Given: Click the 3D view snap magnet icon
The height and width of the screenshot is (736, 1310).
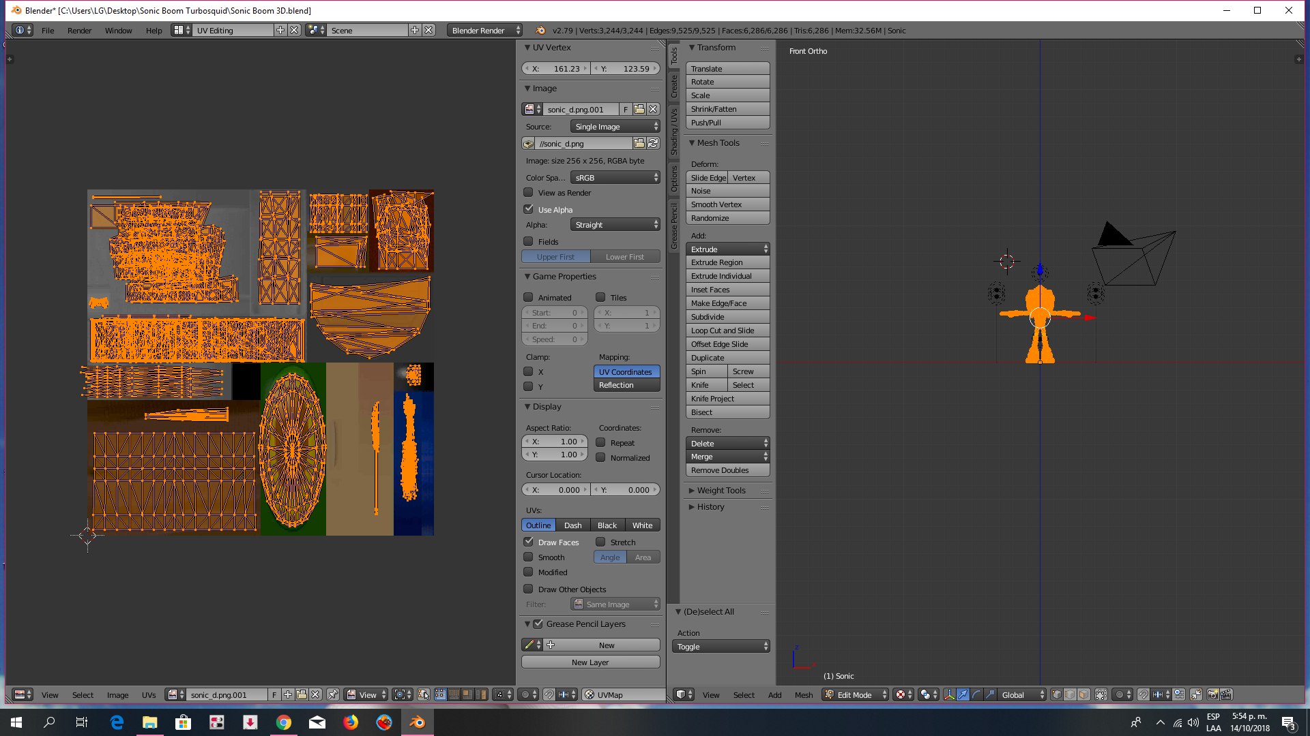Looking at the screenshot, I should [1144, 694].
